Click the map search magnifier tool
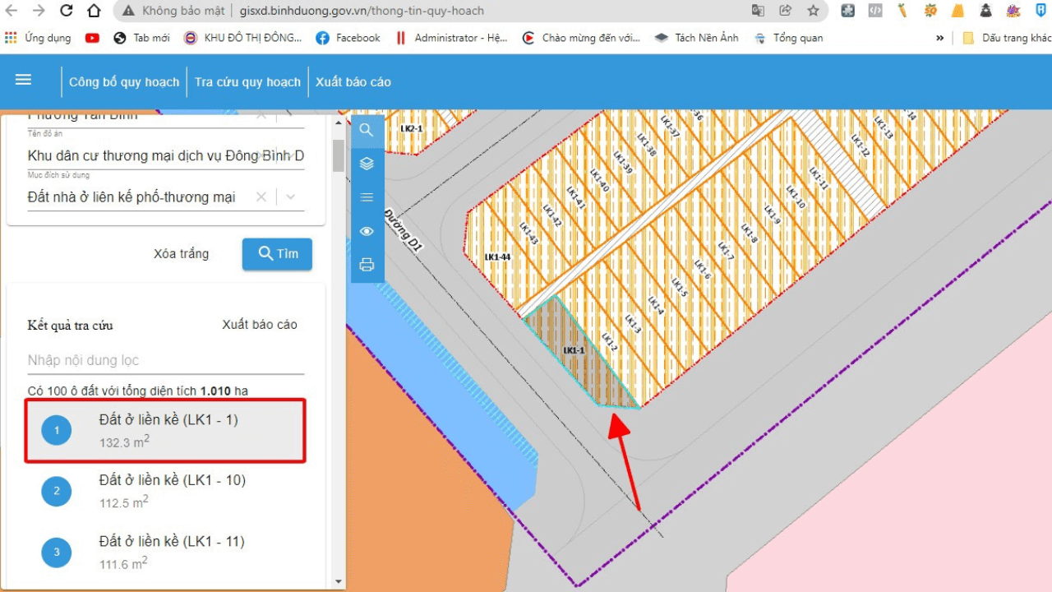 point(367,130)
